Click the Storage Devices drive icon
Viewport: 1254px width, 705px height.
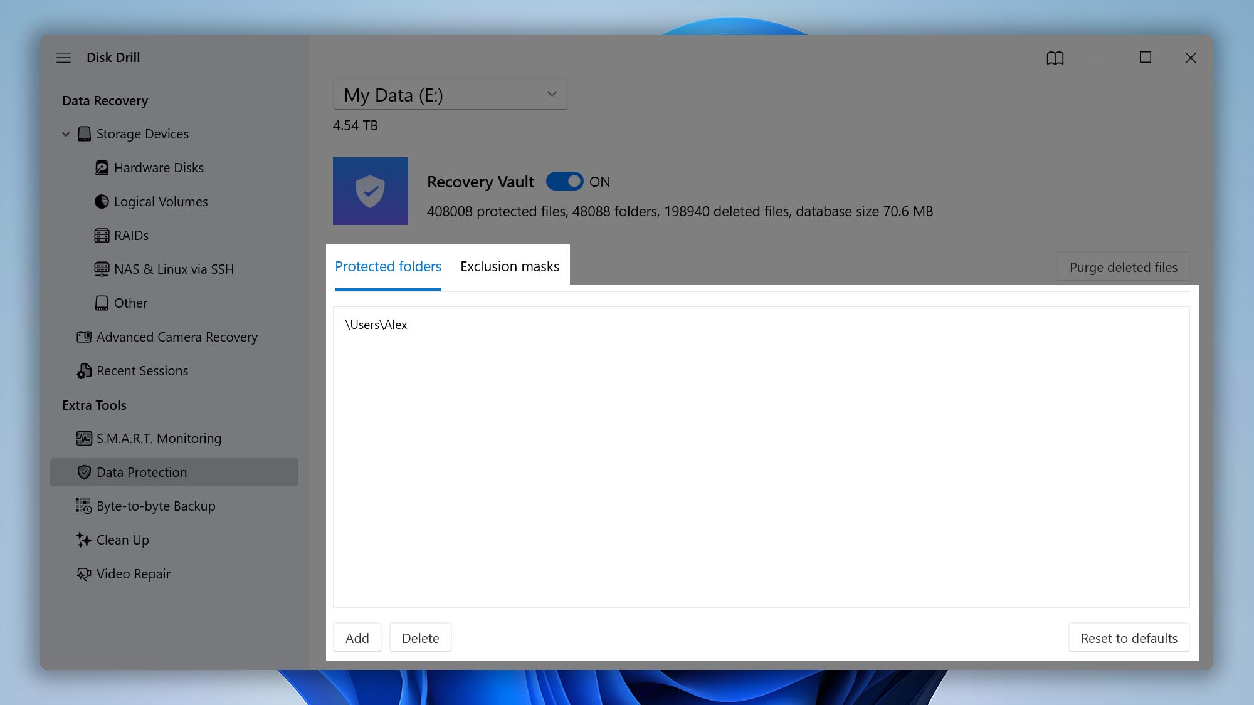[x=84, y=134]
